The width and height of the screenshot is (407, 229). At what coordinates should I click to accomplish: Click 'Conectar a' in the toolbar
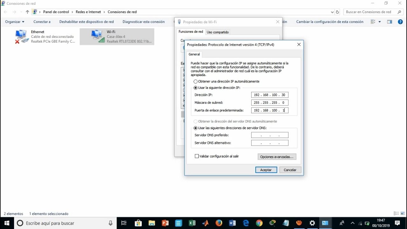42,22
